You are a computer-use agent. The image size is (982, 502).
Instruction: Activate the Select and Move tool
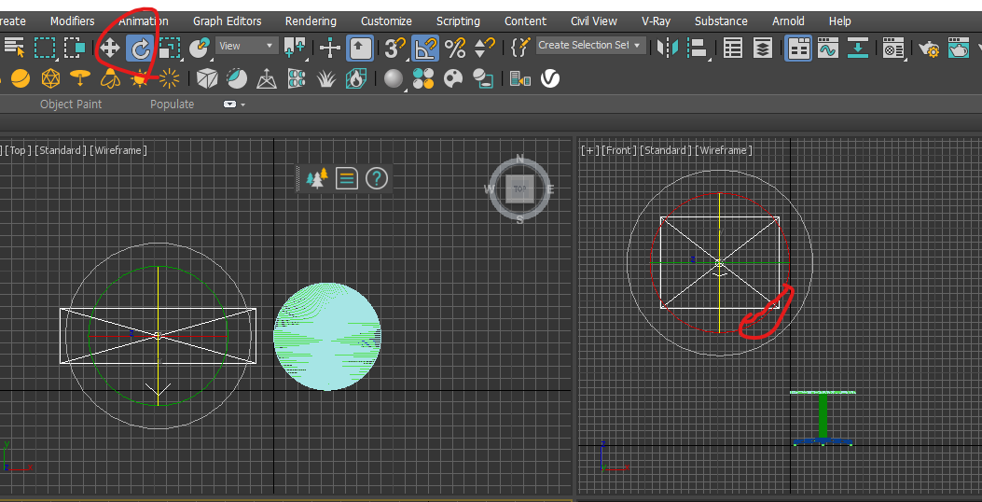click(x=110, y=48)
